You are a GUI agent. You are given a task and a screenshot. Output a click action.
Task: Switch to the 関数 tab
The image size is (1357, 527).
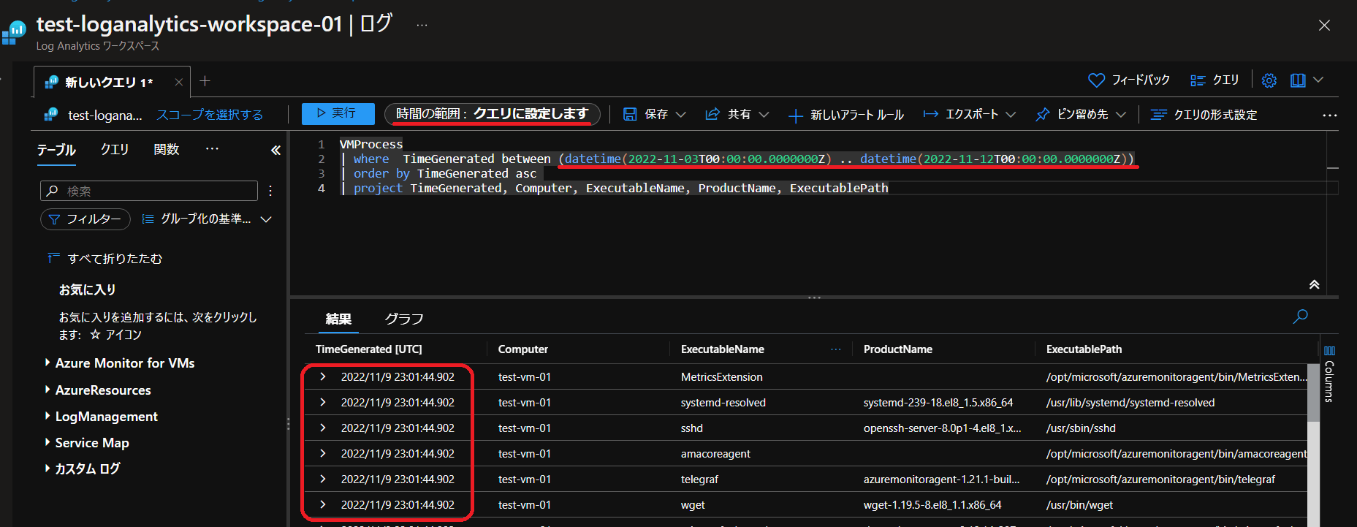[x=167, y=150]
